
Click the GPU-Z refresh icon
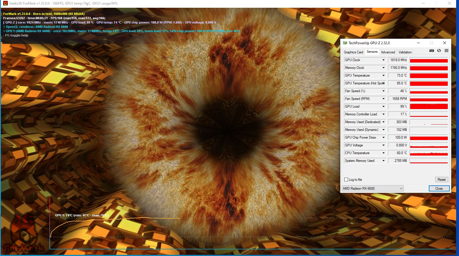pos(439,51)
